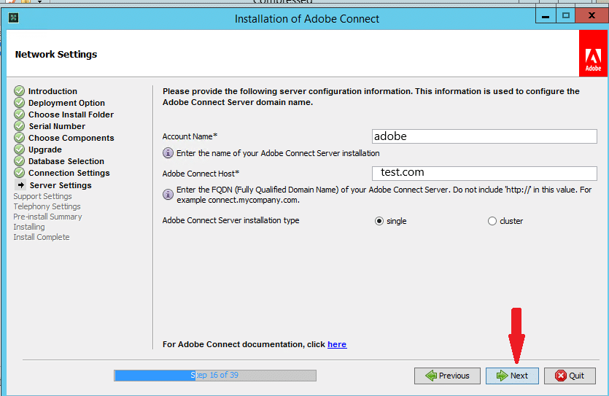
Task: Select the Introduction step label
Action: 53,91
